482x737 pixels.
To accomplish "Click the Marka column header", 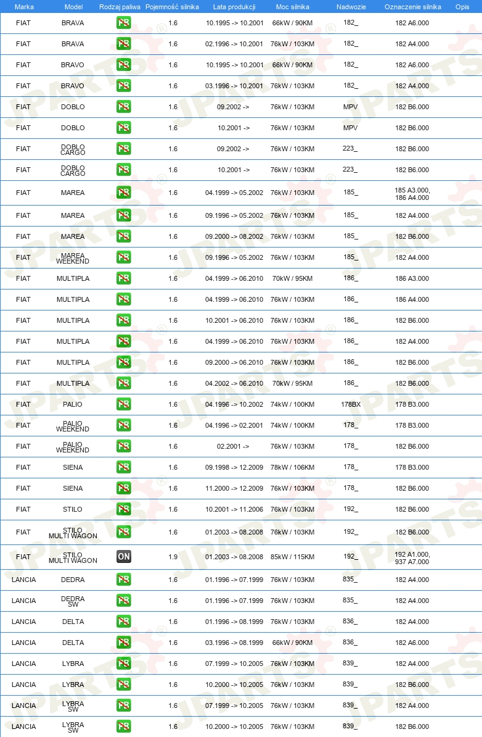I will pyautogui.click(x=24, y=7).
